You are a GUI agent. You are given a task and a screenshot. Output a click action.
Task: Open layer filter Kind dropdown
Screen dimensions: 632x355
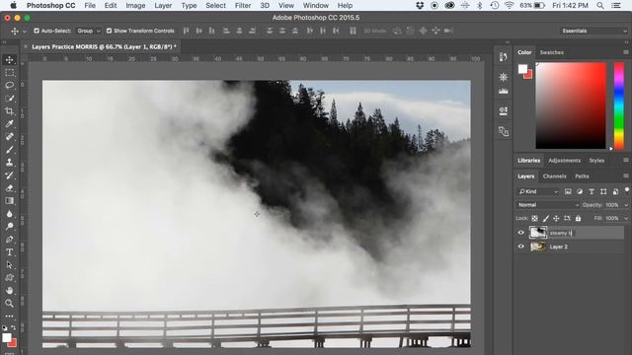[538, 191]
